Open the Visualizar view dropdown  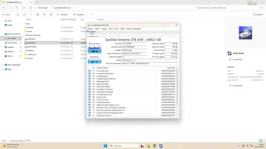click(79, 14)
